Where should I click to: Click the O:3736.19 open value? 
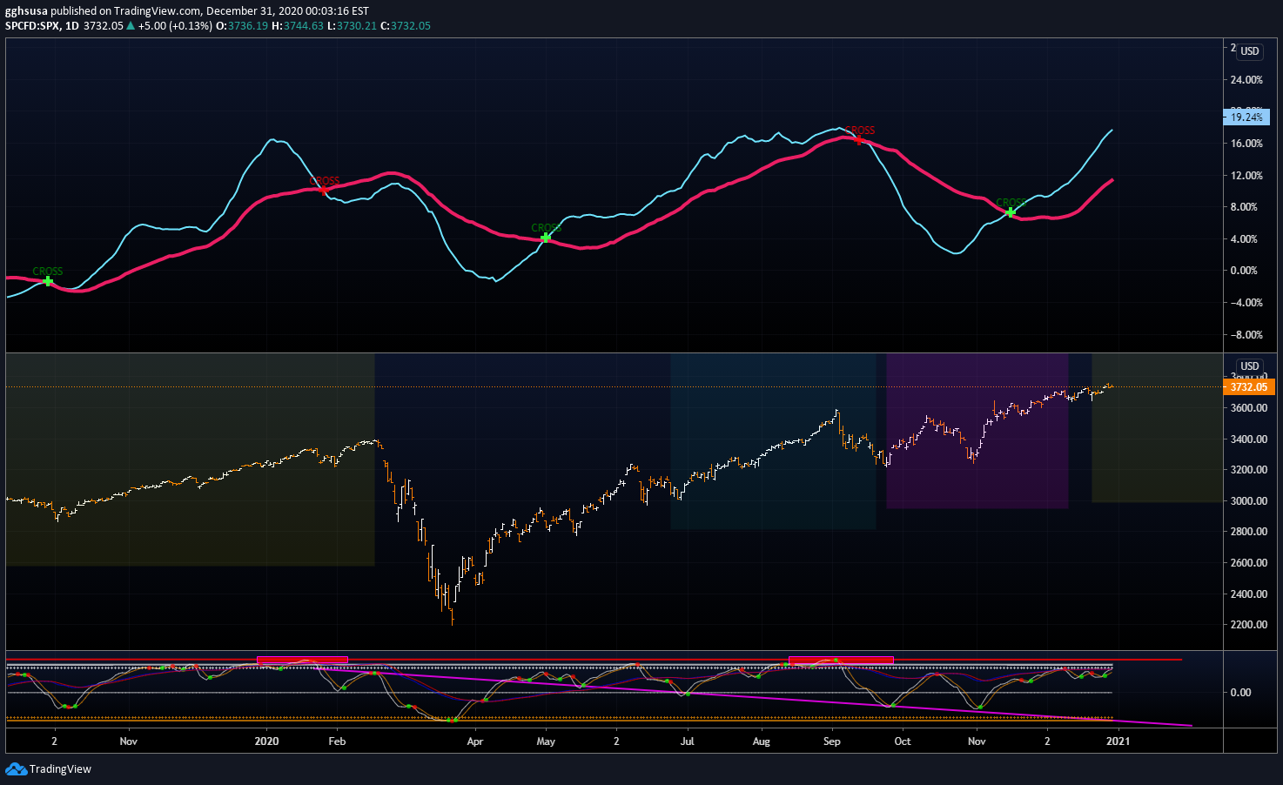coord(242,25)
